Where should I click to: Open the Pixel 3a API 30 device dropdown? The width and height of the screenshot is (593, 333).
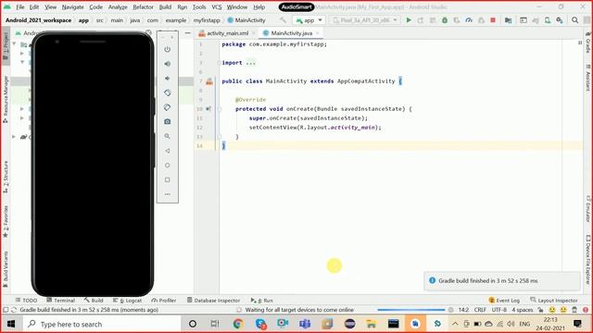[x=365, y=20]
